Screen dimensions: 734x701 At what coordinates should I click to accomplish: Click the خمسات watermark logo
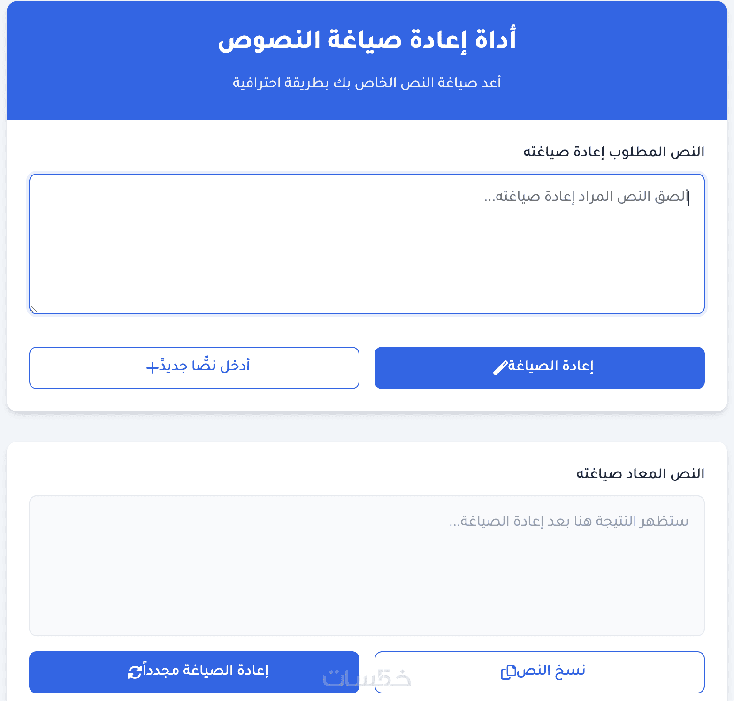pyautogui.click(x=367, y=678)
